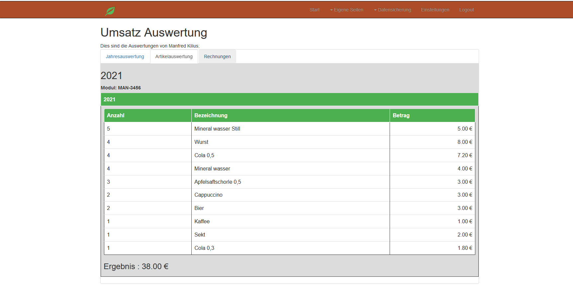The width and height of the screenshot is (573, 305).
Task: Select the Wurst row in table
Action: pyautogui.click(x=201, y=142)
